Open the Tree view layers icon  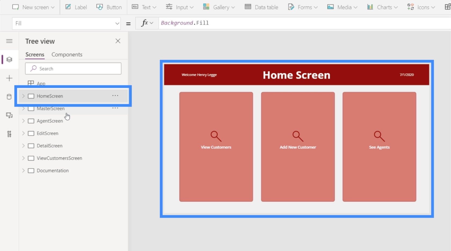tap(9, 60)
